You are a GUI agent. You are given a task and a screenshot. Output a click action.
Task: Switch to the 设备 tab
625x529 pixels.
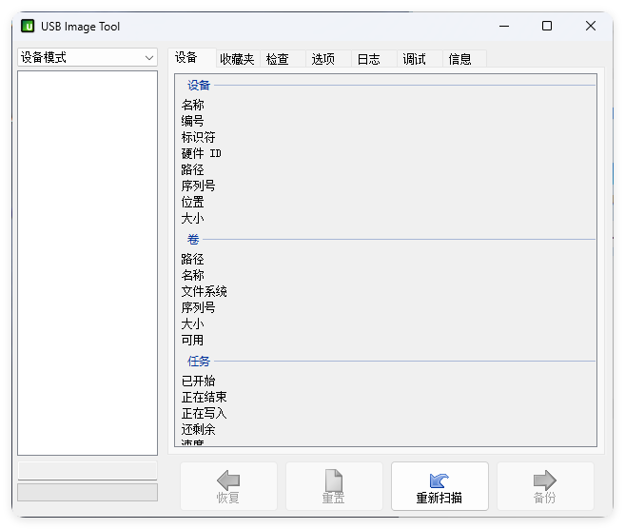(186, 58)
